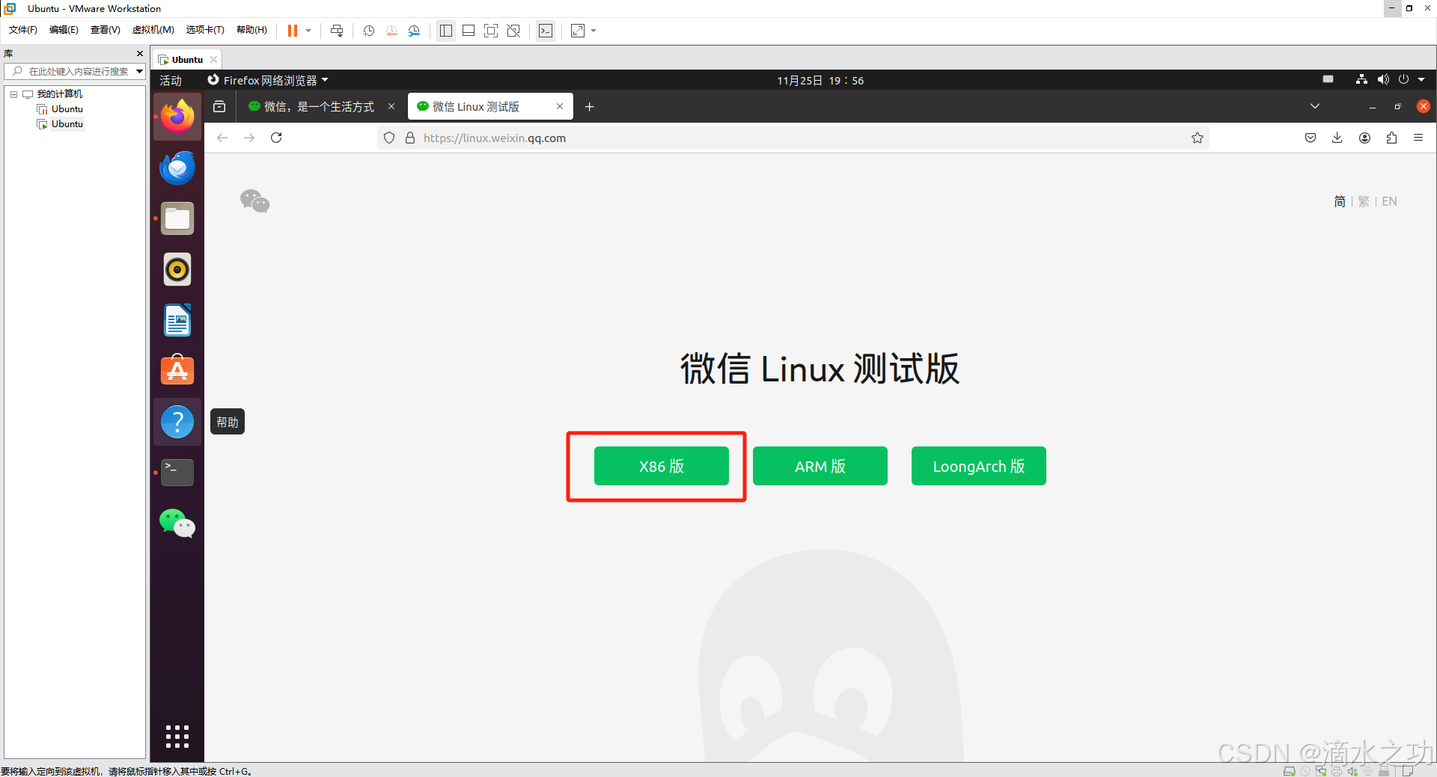1437x777 pixels.
Task: Close the 微信 Linux 测试版 tab
Action: click(559, 106)
